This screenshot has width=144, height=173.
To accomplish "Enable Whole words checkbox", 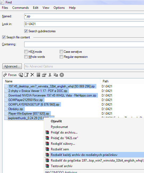I will (x=26, y=57).
